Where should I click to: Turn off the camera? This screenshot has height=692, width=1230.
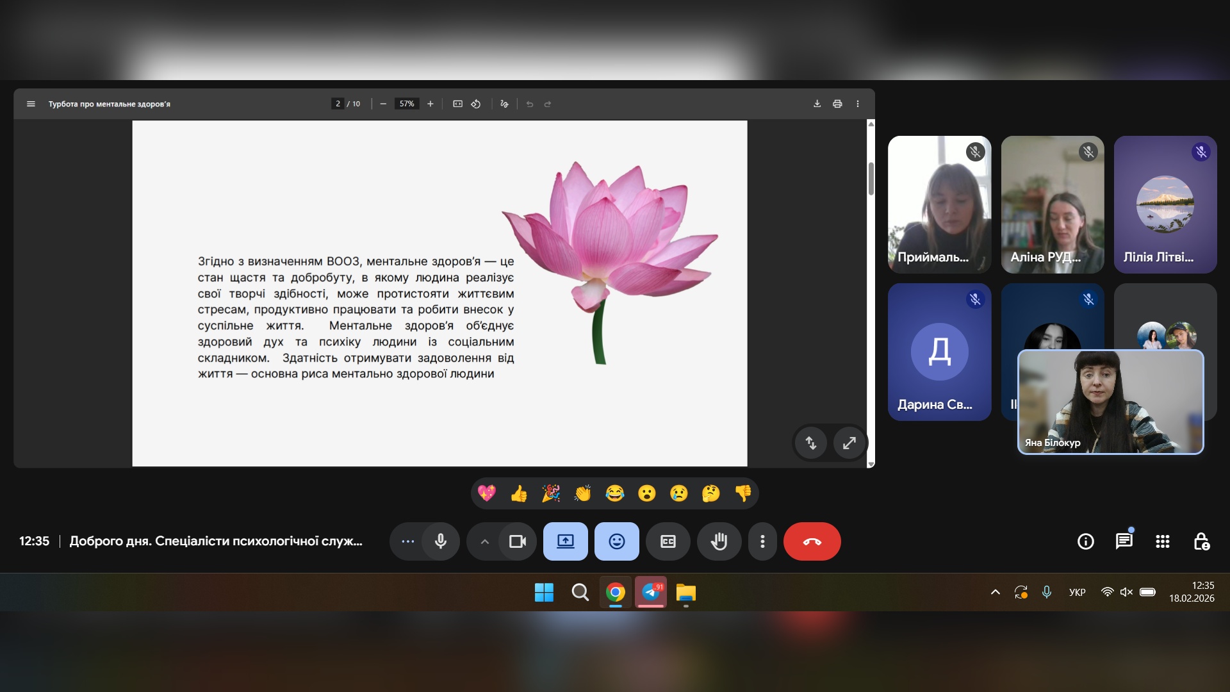tap(517, 541)
